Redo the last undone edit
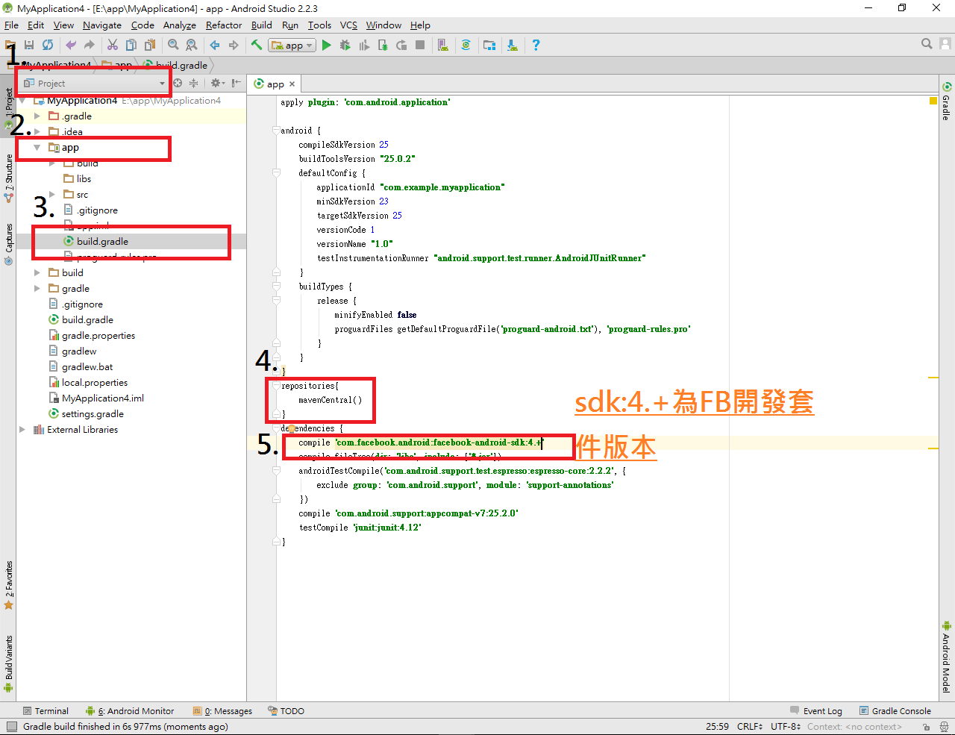The height and width of the screenshot is (735, 955). [90, 45]
